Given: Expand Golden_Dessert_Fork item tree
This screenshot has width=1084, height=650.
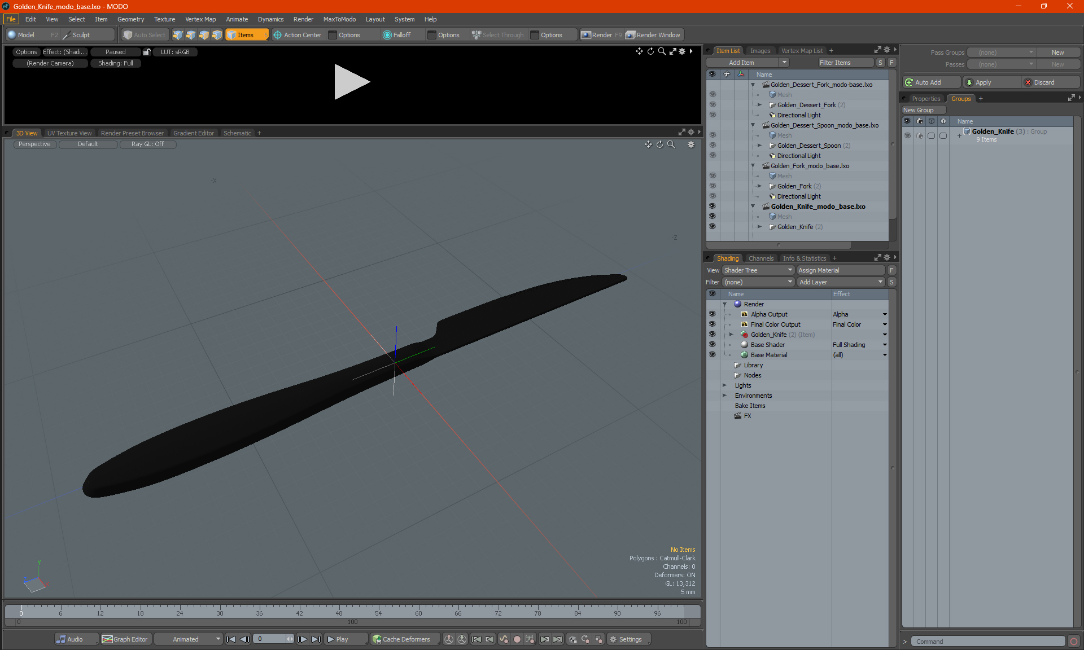Looking at the screenshot, I should click(759, 105).
